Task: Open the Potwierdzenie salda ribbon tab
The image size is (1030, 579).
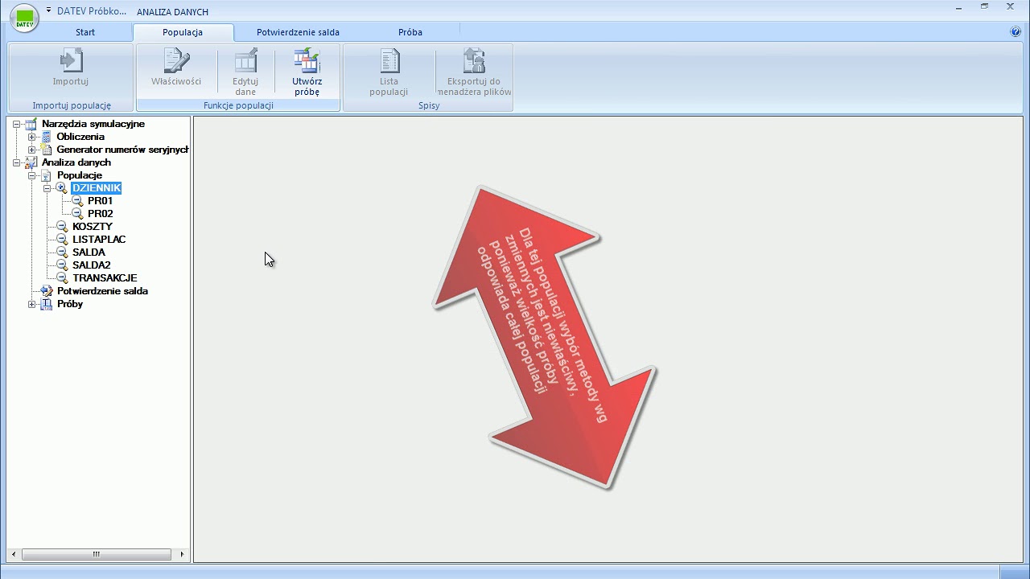Action: click(298, 32)
